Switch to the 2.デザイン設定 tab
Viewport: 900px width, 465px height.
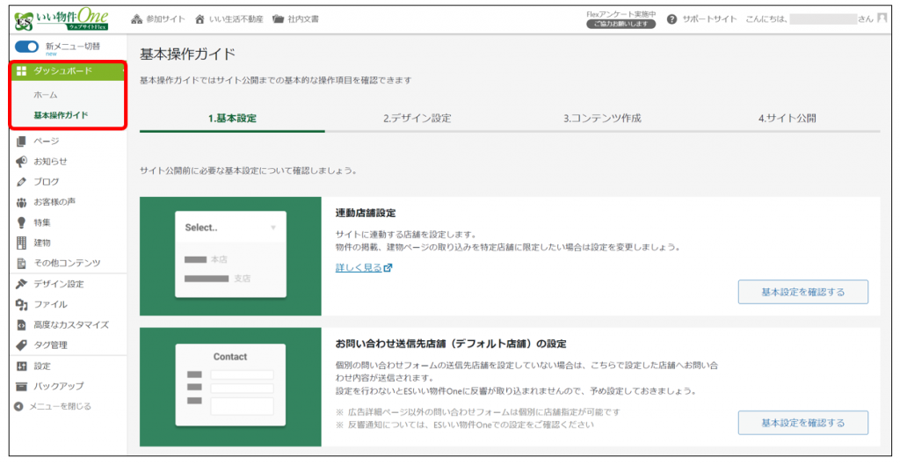pyautogui.click(x=417, y=119)
